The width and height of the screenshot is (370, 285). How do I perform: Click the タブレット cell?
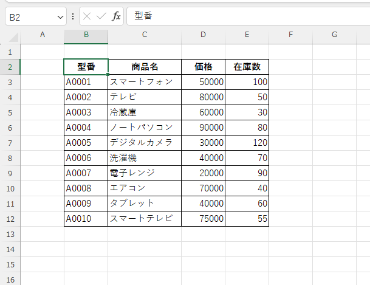[x=145, y=204]
